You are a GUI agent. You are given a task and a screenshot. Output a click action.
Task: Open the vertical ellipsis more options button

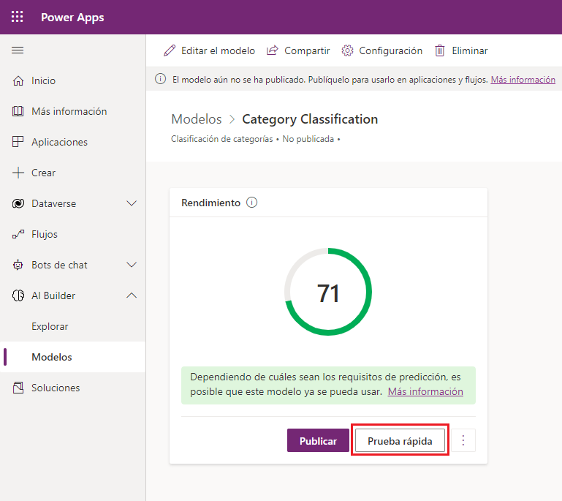click(463, 440)
